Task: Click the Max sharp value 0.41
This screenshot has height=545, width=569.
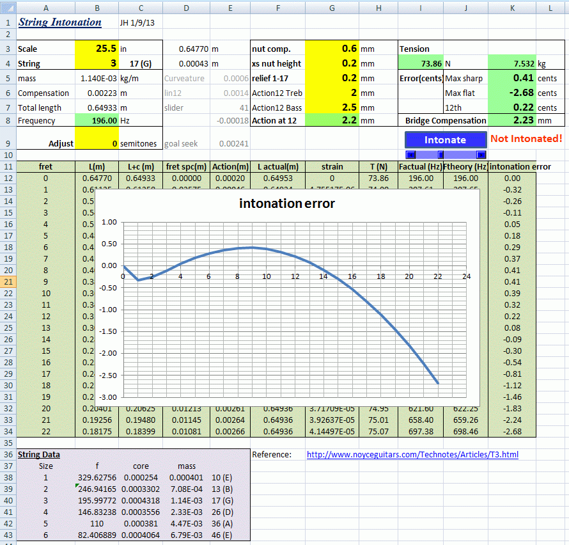Action: coord(512,78)
